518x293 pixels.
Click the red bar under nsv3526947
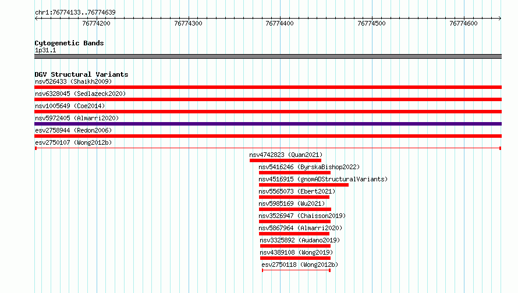coord(295,221)
